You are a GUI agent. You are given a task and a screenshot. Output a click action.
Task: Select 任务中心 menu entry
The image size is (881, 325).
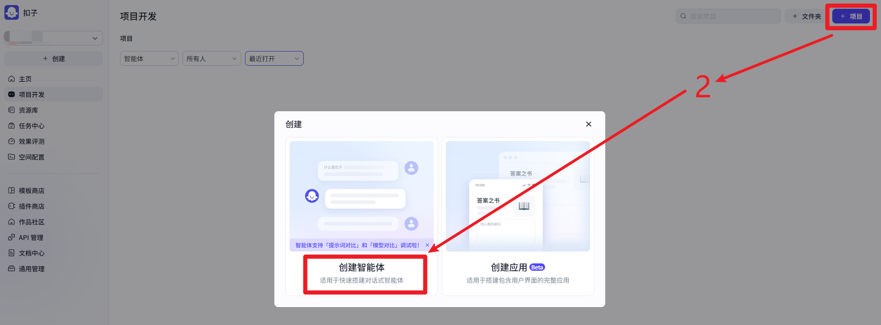coord(53,126)
